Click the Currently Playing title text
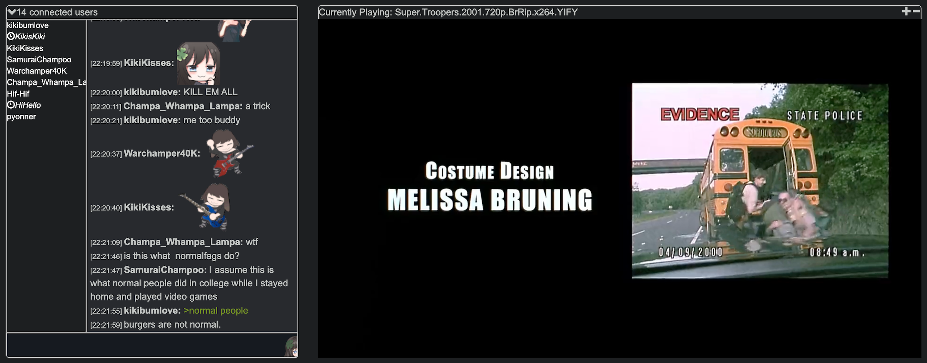Viewport: 927px width, 363px height. (448, 12)
